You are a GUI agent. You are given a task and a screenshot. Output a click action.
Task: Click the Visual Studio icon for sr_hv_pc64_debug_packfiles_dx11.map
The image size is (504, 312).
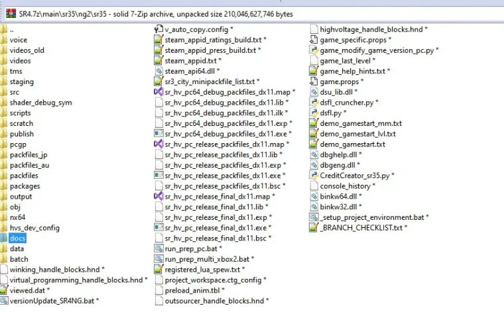coord(158,92)
